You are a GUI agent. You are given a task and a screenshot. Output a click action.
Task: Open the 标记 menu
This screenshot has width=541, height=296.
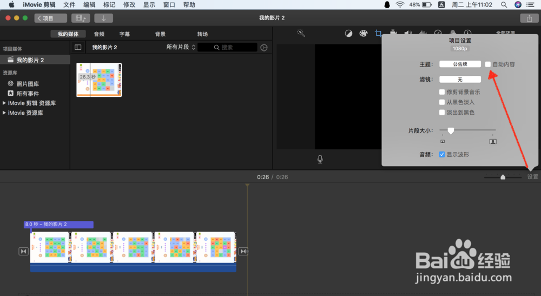(109, 5)
